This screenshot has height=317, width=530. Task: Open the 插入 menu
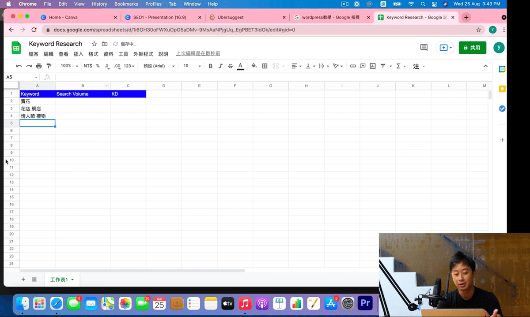coord(78,54)
